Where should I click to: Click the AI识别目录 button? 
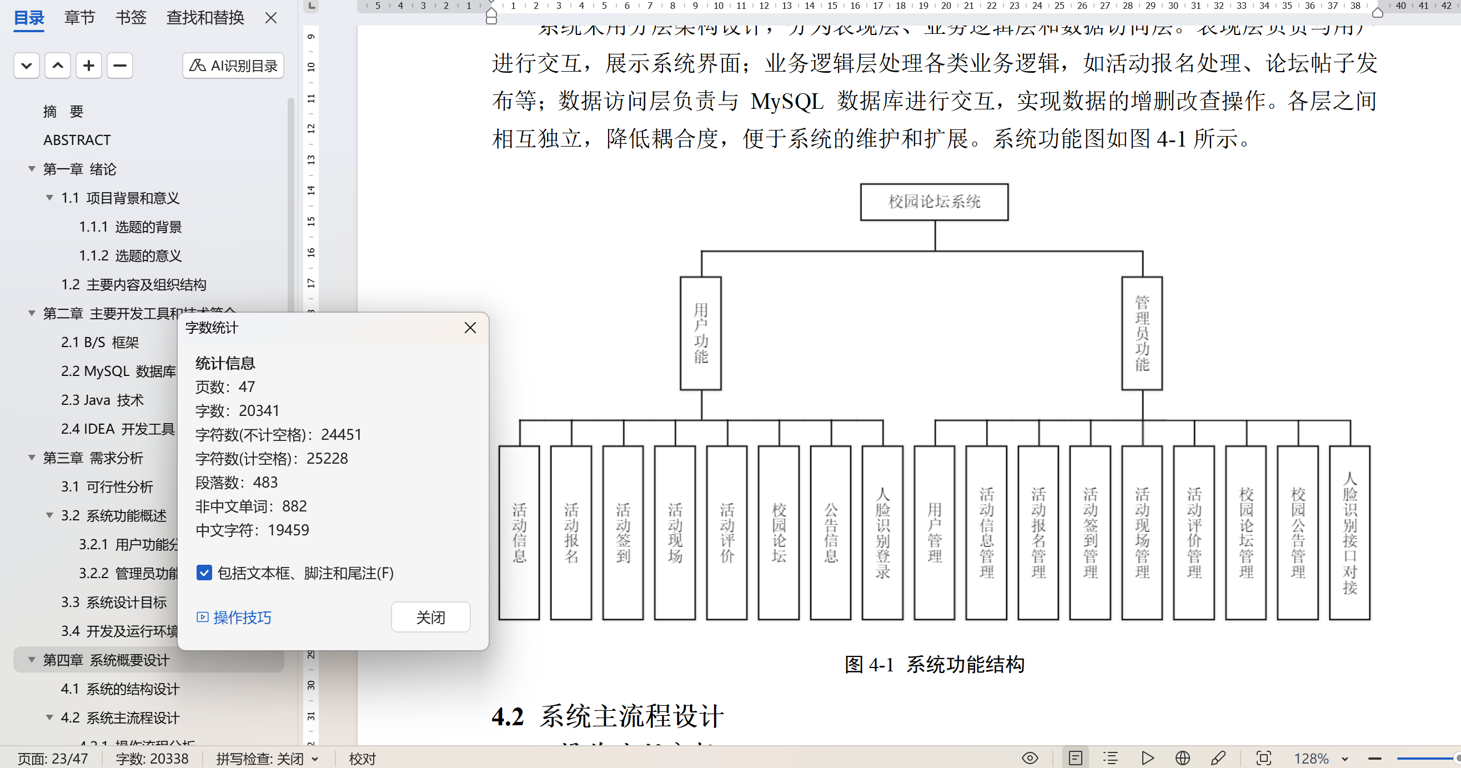coord(233,66)
